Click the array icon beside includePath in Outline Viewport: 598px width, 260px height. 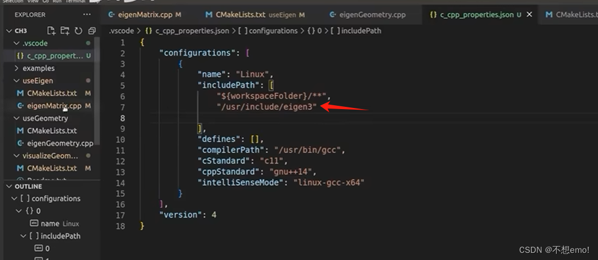click(34, 236)
